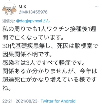Viewport: 102px width, 106px height.
Task: Open the @MK13455976 handle
Action: [x=33, y=12]
